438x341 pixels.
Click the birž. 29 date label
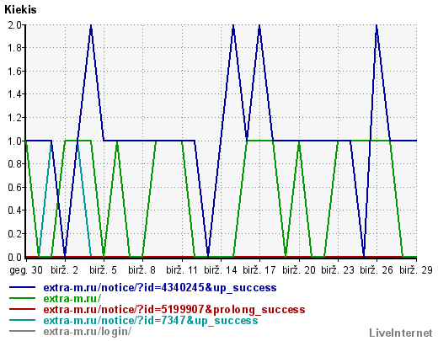tap(416, 270)
